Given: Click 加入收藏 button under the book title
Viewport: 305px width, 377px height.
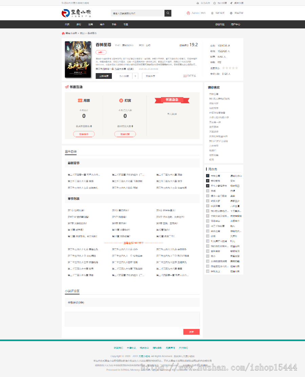Looking at the screenshot, I should (124, 76).
